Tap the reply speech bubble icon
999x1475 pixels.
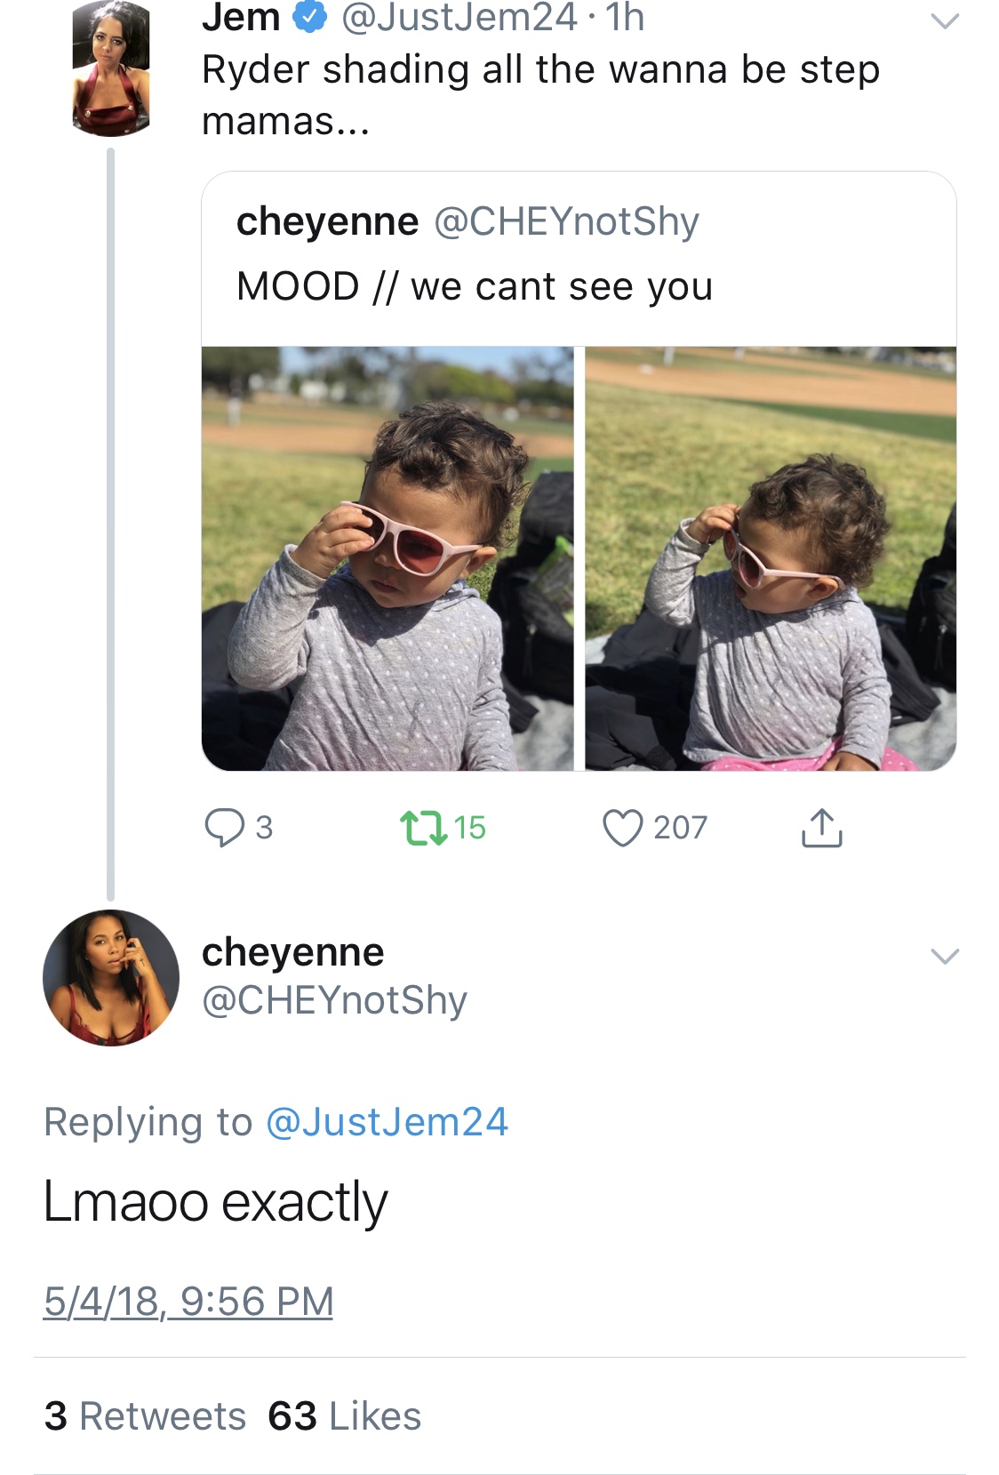pyautogui.click(x=224, y=828)
